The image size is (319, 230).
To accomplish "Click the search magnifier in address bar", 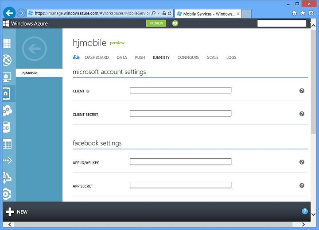I will 154,13.
